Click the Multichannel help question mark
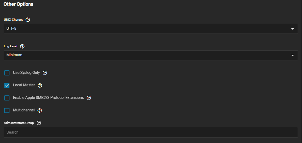 (40, 110)
